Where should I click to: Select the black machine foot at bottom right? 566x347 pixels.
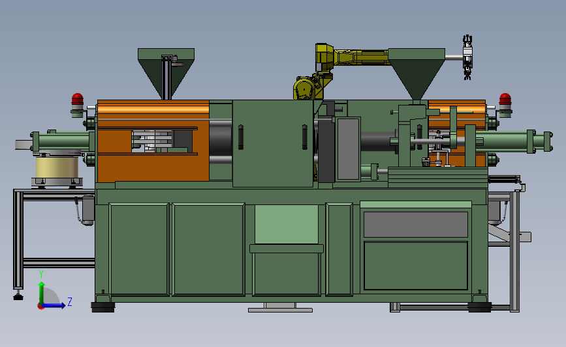pos(479,307)
